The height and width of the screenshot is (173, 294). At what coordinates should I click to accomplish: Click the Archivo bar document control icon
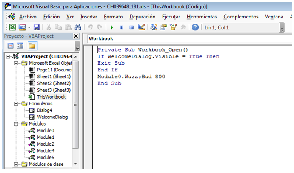pyautogui.click(x=12, y=17)
